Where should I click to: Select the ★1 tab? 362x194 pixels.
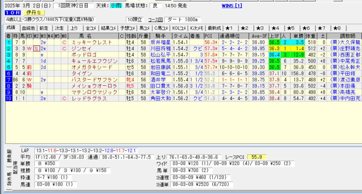tap(229, 28)
